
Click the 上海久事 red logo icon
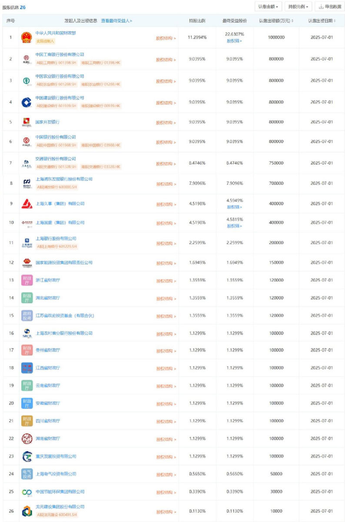coord(27,204)
